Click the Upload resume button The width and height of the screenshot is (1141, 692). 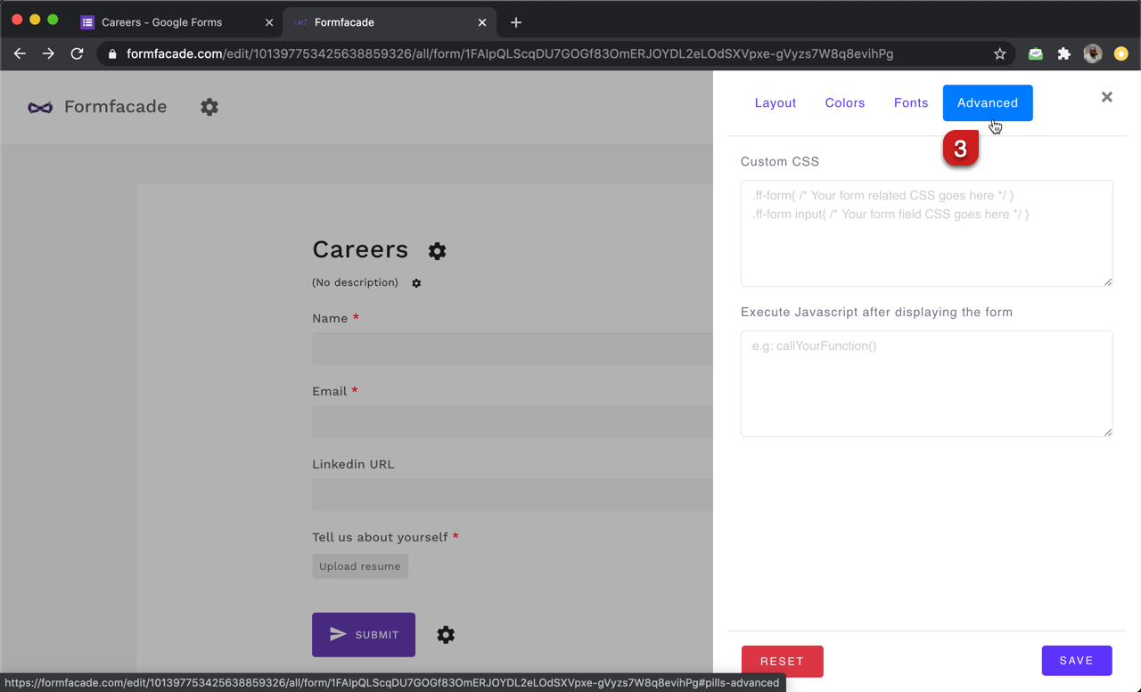359,566
